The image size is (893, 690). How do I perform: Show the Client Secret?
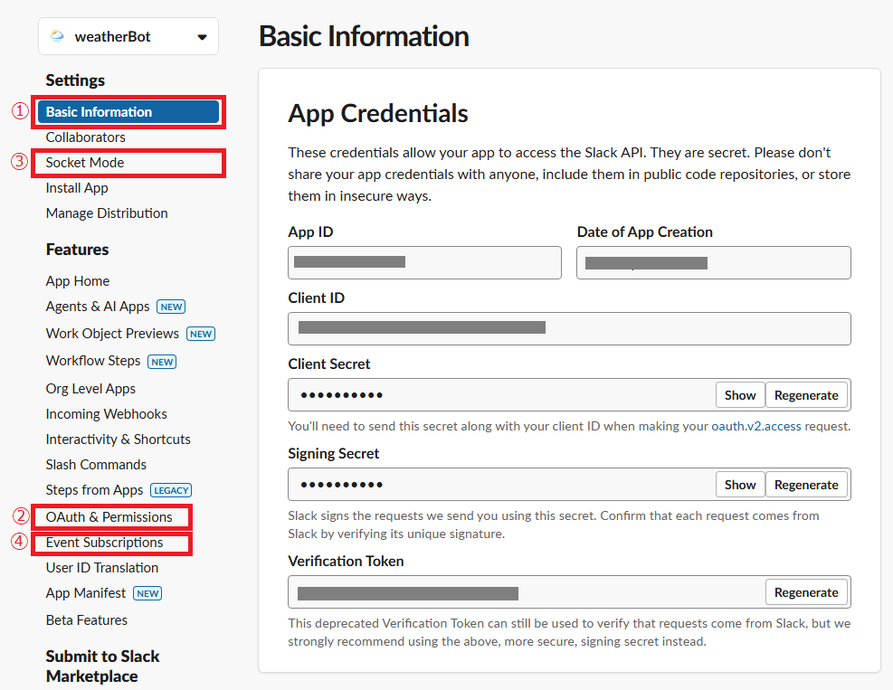pyautogui.click(x=740, y=395)
